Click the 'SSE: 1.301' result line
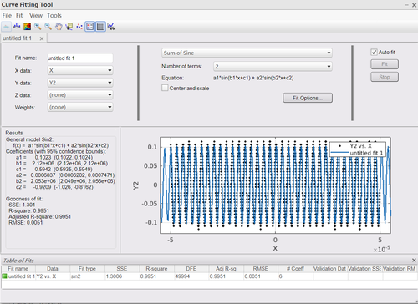Screen dimensions: 418x304 click(x=22, y=205)
